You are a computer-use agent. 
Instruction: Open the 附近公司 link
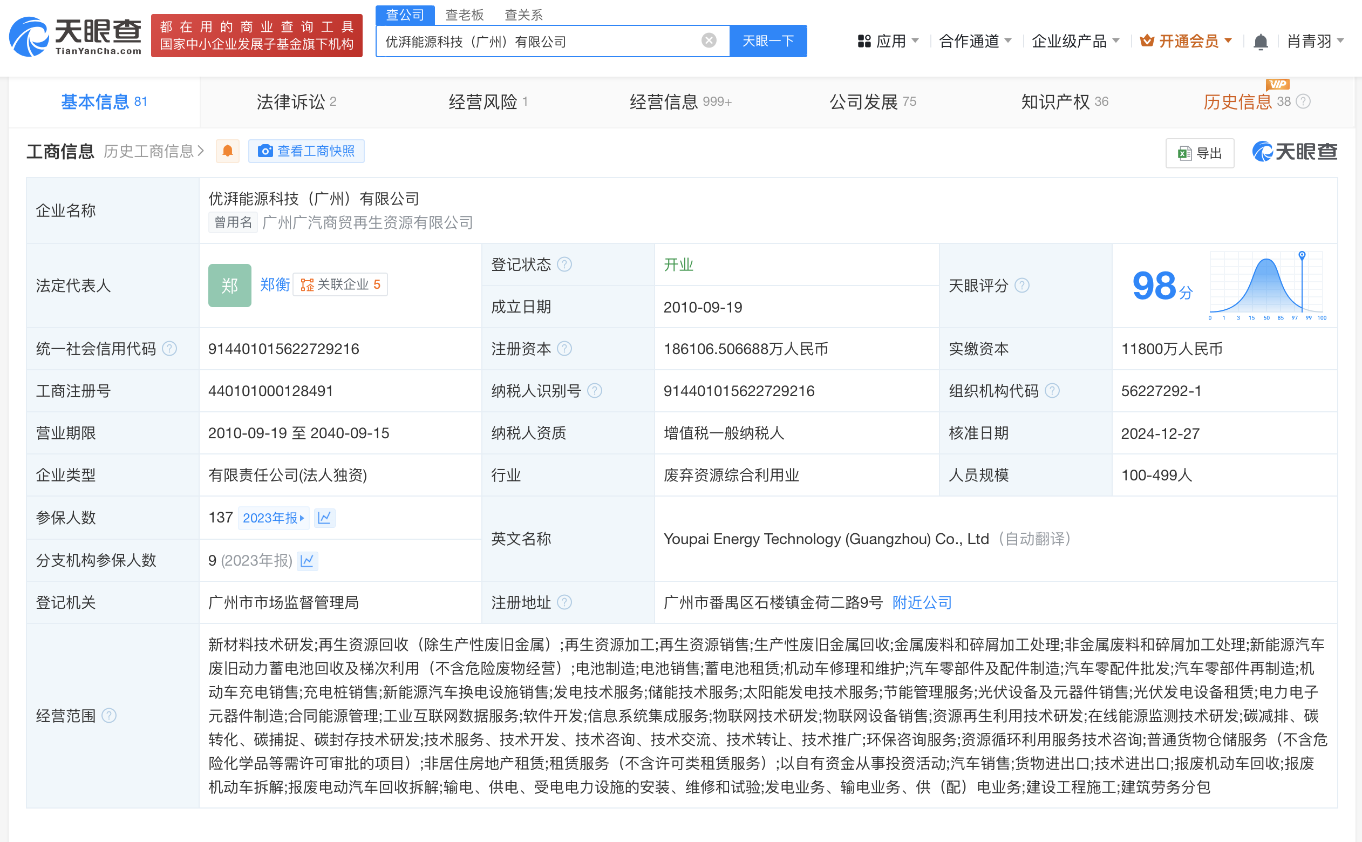coord(921,602)
